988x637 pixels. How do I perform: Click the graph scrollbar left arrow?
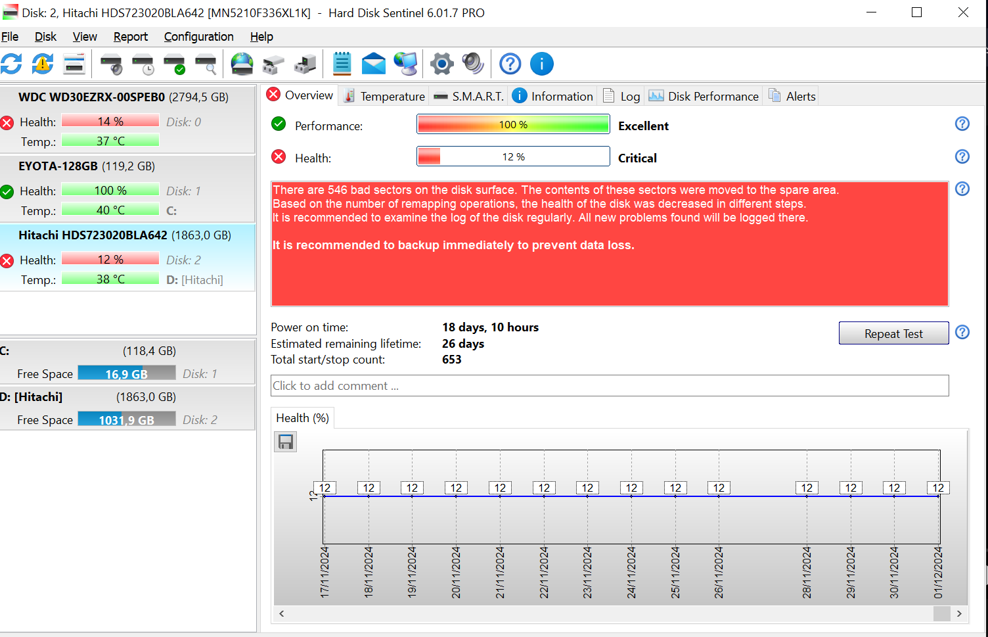point(281,613)
